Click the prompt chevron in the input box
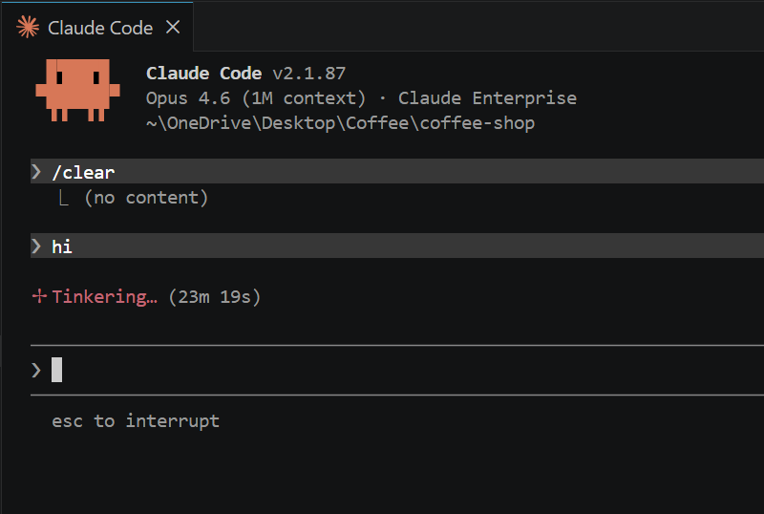 click(36, 370)
